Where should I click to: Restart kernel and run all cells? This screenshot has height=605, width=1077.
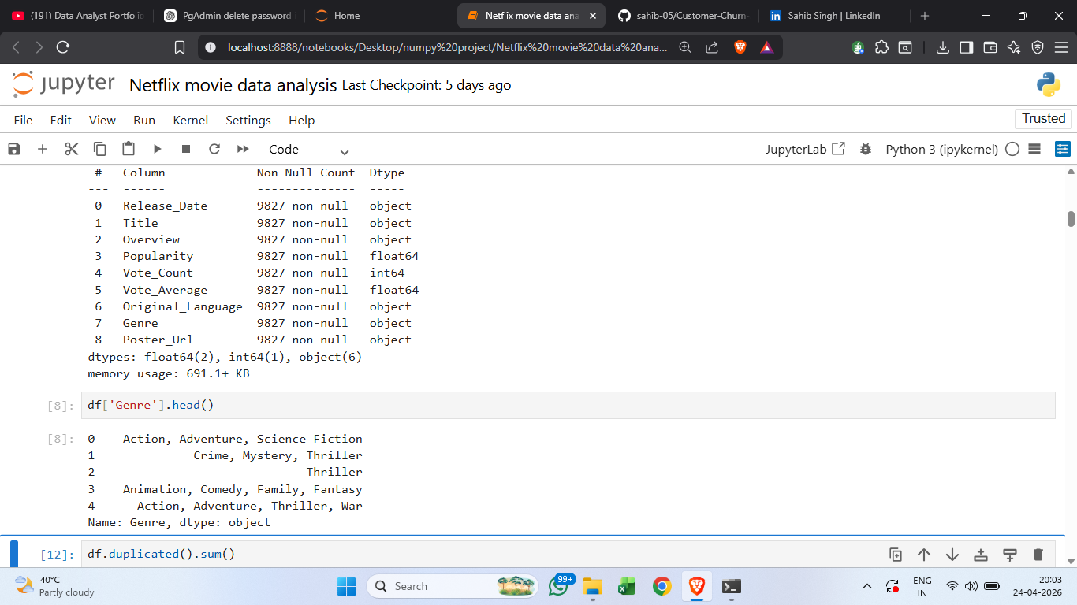click(243, 149)
